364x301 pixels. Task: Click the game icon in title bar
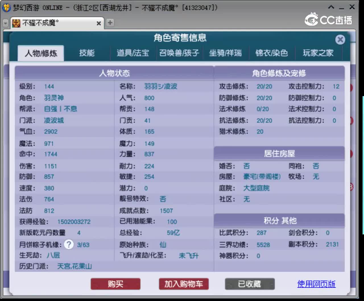tap(6, 7)
